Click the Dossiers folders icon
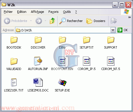The width and height of the screenshot is (133, 112). click(x=89, y=21)
